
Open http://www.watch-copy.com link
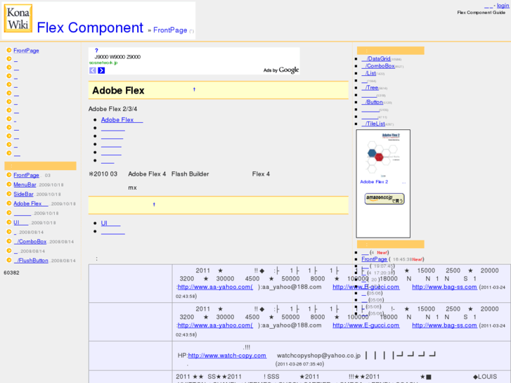[x=227, y=356]
